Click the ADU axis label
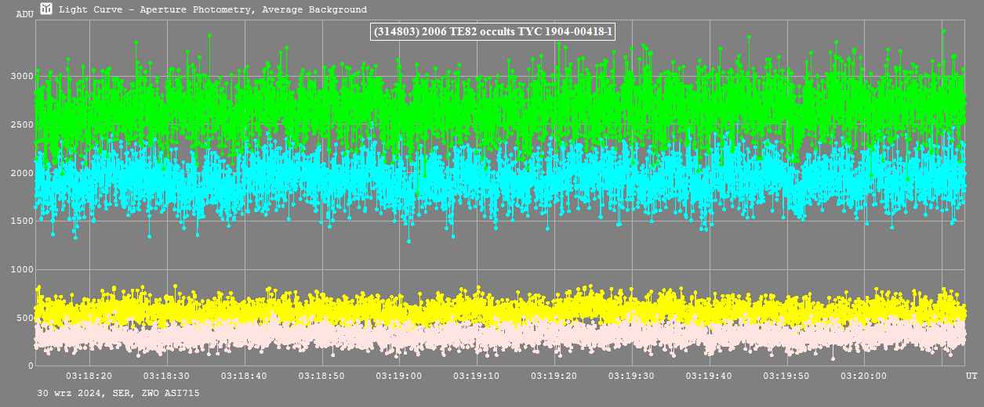The height and width of the screenshot is (407, 984). pyautogui.click(x=24, y=14)
